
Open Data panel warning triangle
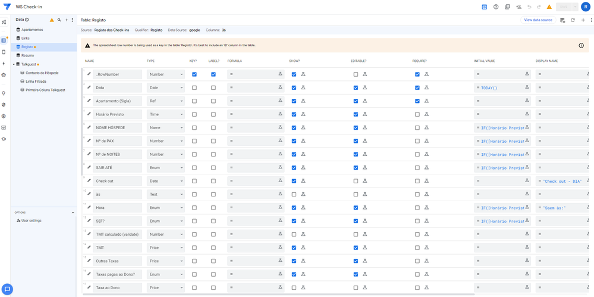52,20
